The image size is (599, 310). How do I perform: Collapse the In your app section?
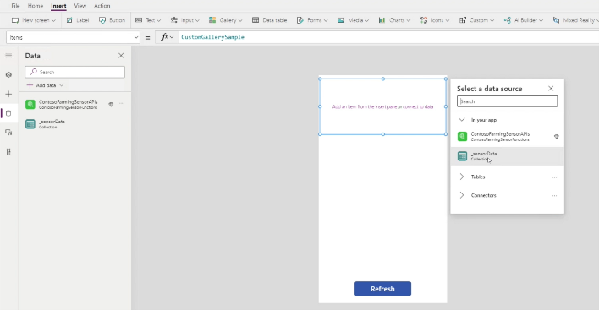point(461,120)
